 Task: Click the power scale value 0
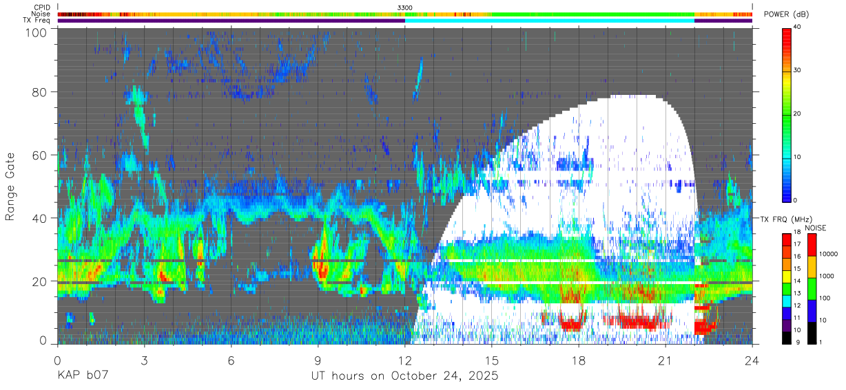click(796, 200)
